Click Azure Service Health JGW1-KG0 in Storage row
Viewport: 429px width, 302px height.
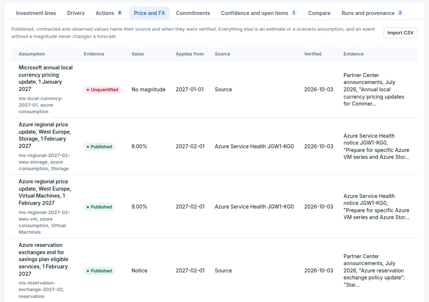point(254,146)
